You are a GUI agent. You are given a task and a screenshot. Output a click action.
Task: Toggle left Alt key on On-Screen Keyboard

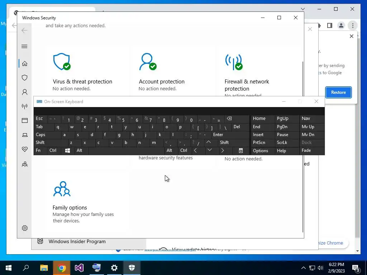pyautogui.click(x=81, y=151)
